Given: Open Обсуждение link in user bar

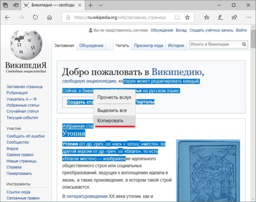Looking at the screenshot, I should [x=162, y=30].
